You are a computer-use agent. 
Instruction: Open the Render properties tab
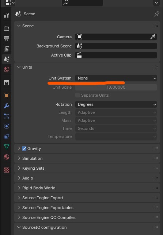pos(7,28)
